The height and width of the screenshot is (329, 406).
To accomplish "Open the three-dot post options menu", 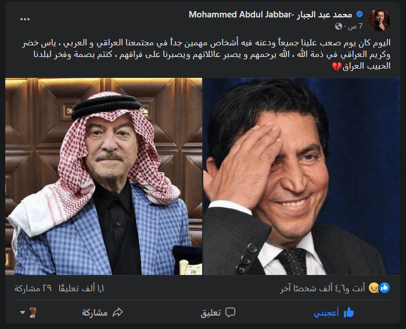I will pyautogui.click(x=25, y=19).
